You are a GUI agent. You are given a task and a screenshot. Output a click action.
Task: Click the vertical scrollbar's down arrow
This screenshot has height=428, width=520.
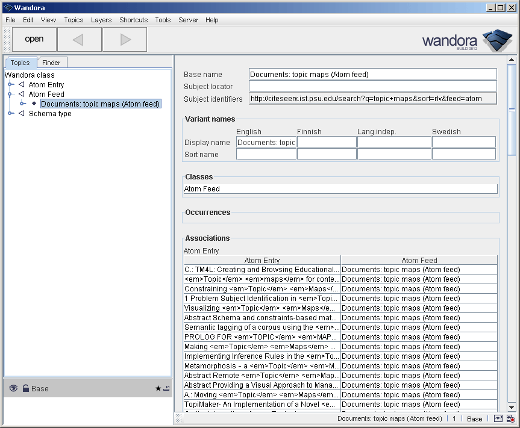pyautogui.click(x=512, y=407)
